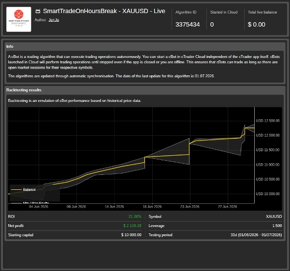Click the 18 Jun 2026 date label

(152, 207)
